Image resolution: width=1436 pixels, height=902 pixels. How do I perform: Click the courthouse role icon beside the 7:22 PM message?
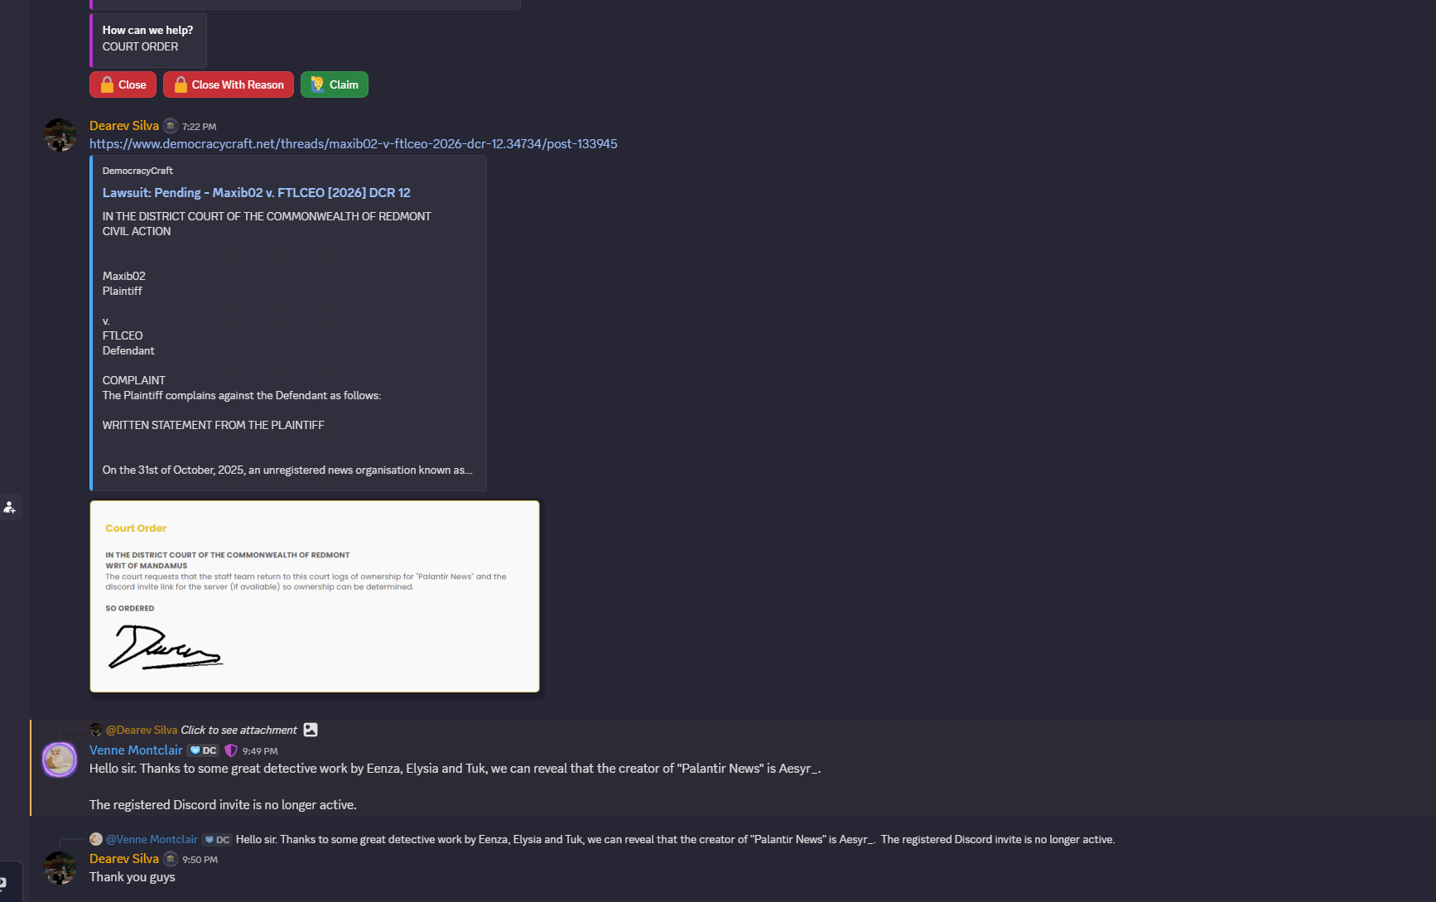point(171,126)
